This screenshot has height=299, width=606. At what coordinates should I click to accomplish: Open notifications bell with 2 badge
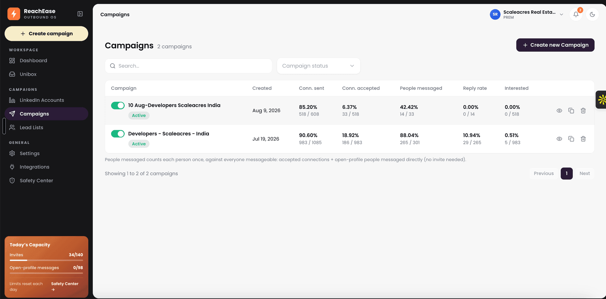point(576,14)
